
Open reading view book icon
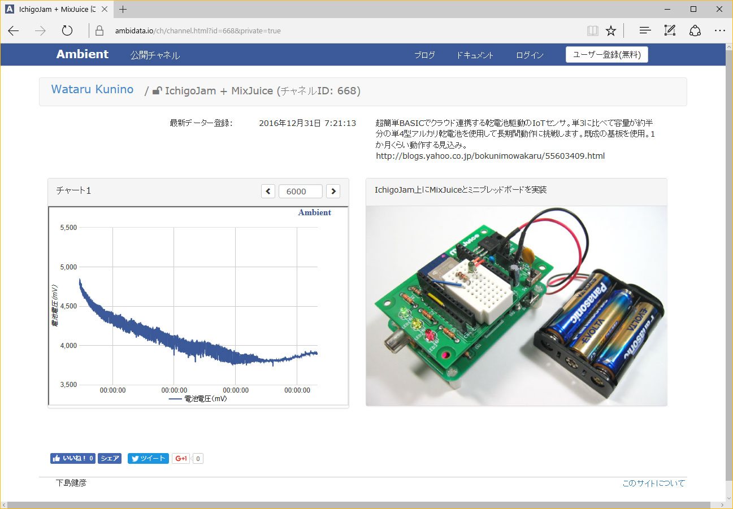point(592,31)
